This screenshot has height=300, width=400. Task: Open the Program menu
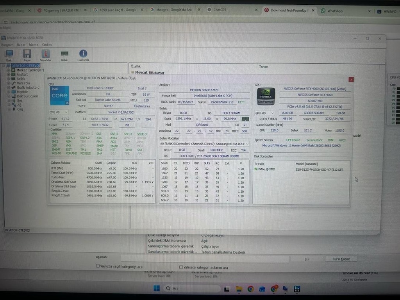tap(7, 45)
